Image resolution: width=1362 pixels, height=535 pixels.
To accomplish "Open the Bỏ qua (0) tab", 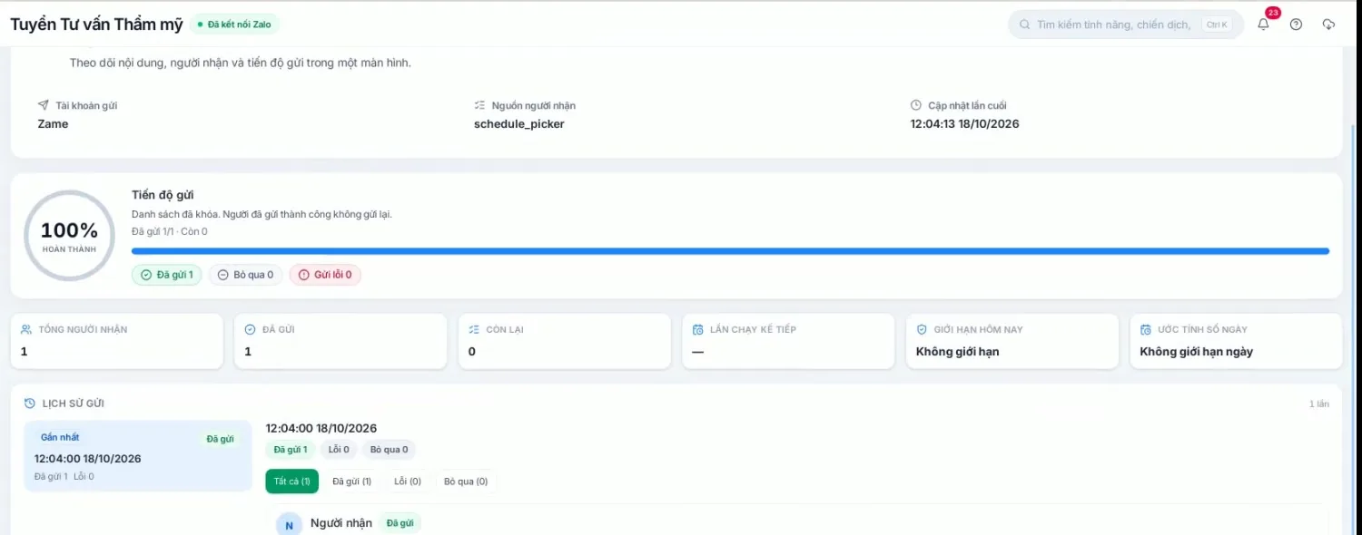I will coord(466,481).
